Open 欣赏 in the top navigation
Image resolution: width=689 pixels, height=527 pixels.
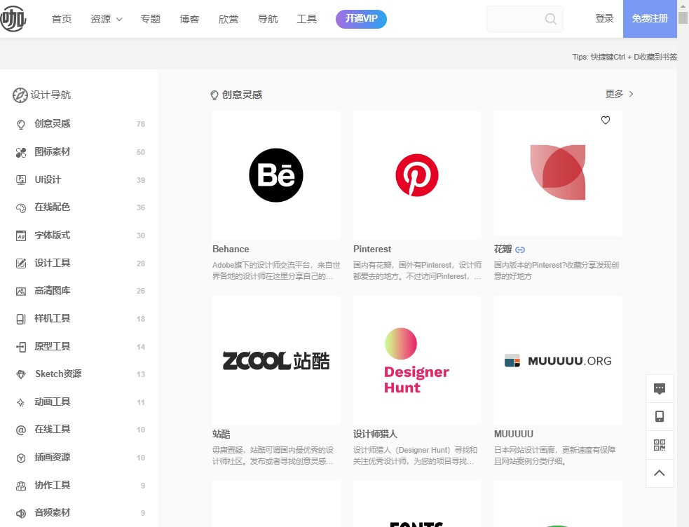[228, 19]
